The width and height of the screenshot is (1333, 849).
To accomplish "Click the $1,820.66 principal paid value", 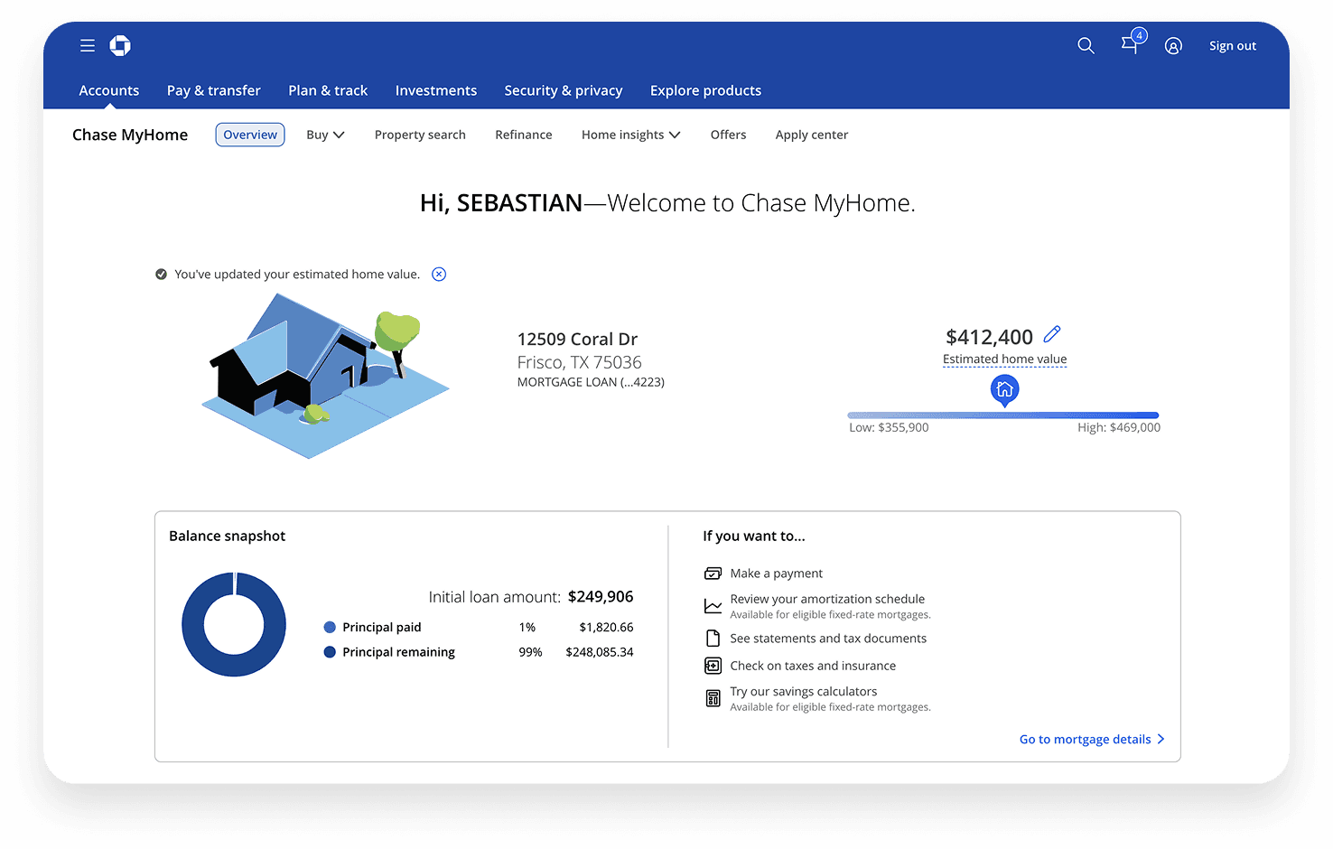I will [606, 627].
